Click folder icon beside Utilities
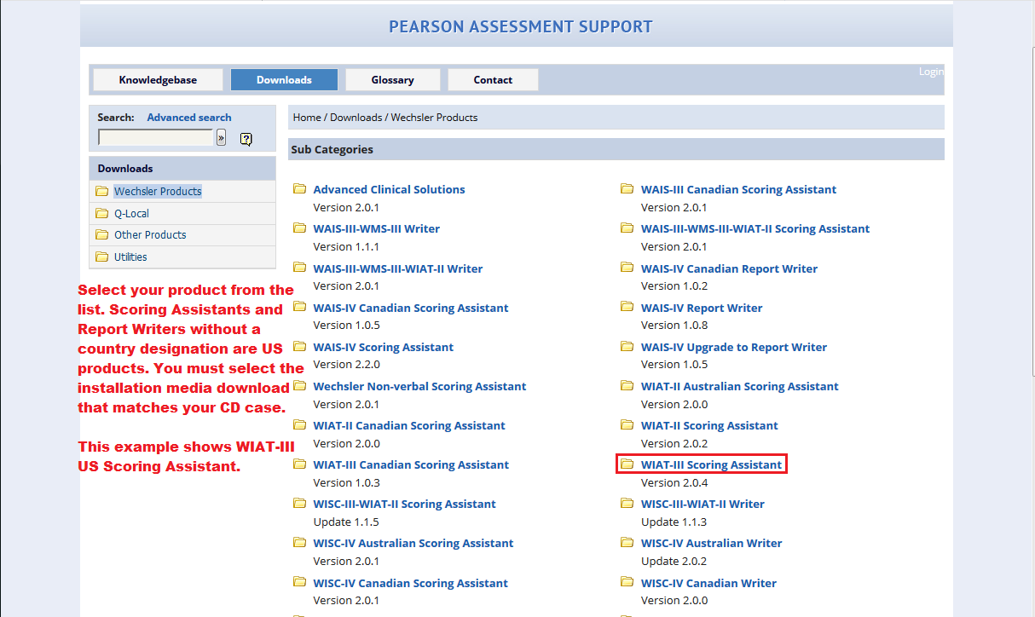1035x617 pixels. coord(102,257)
